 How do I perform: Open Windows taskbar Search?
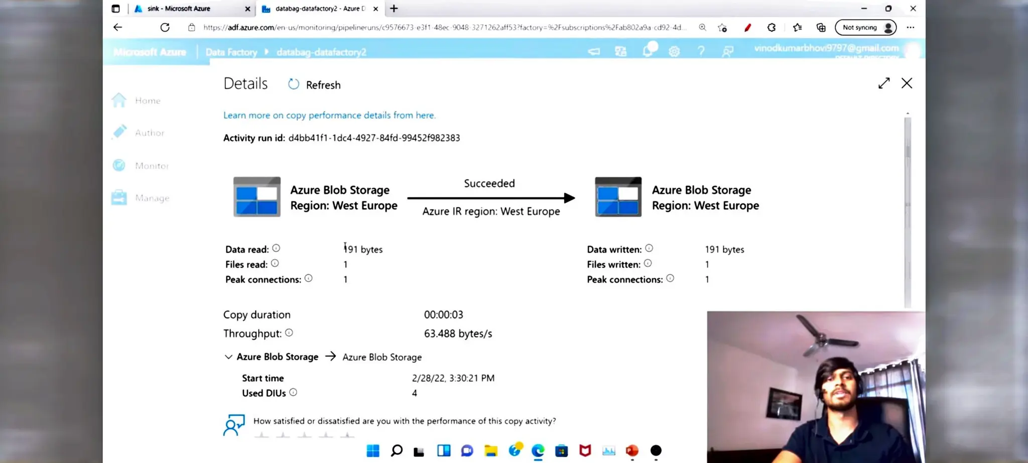[397, 450]
